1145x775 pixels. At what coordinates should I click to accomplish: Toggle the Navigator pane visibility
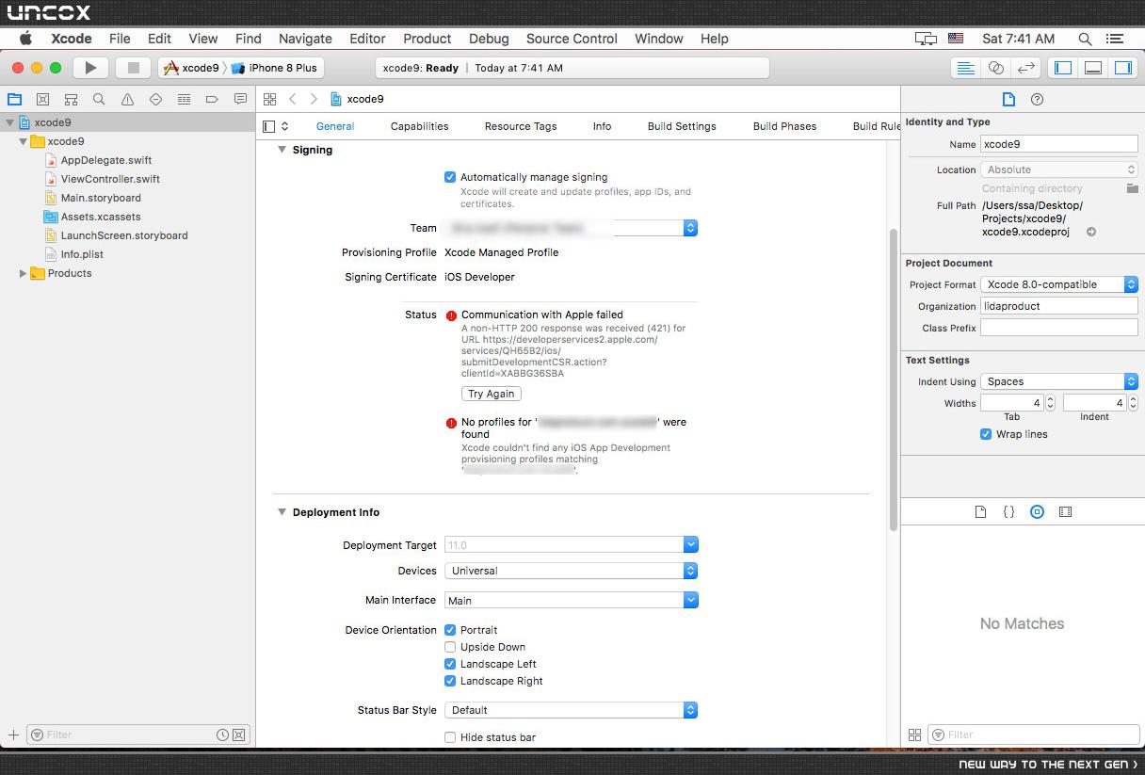coord(1063,68)
